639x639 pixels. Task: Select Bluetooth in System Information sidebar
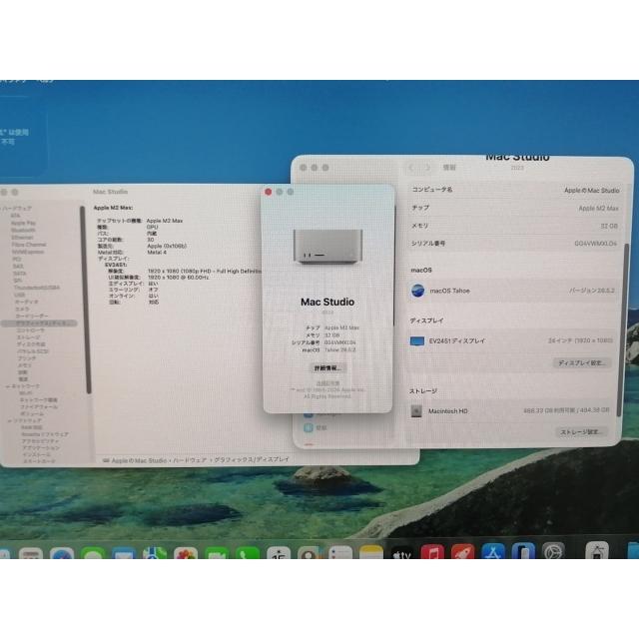coord(23,231)
